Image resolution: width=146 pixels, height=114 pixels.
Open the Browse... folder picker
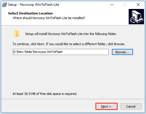122,52
